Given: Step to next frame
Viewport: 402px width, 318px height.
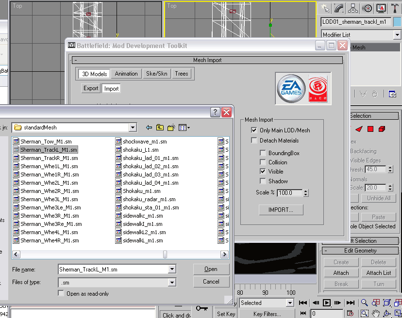Looking at the screenshot, I should [337, 303].
